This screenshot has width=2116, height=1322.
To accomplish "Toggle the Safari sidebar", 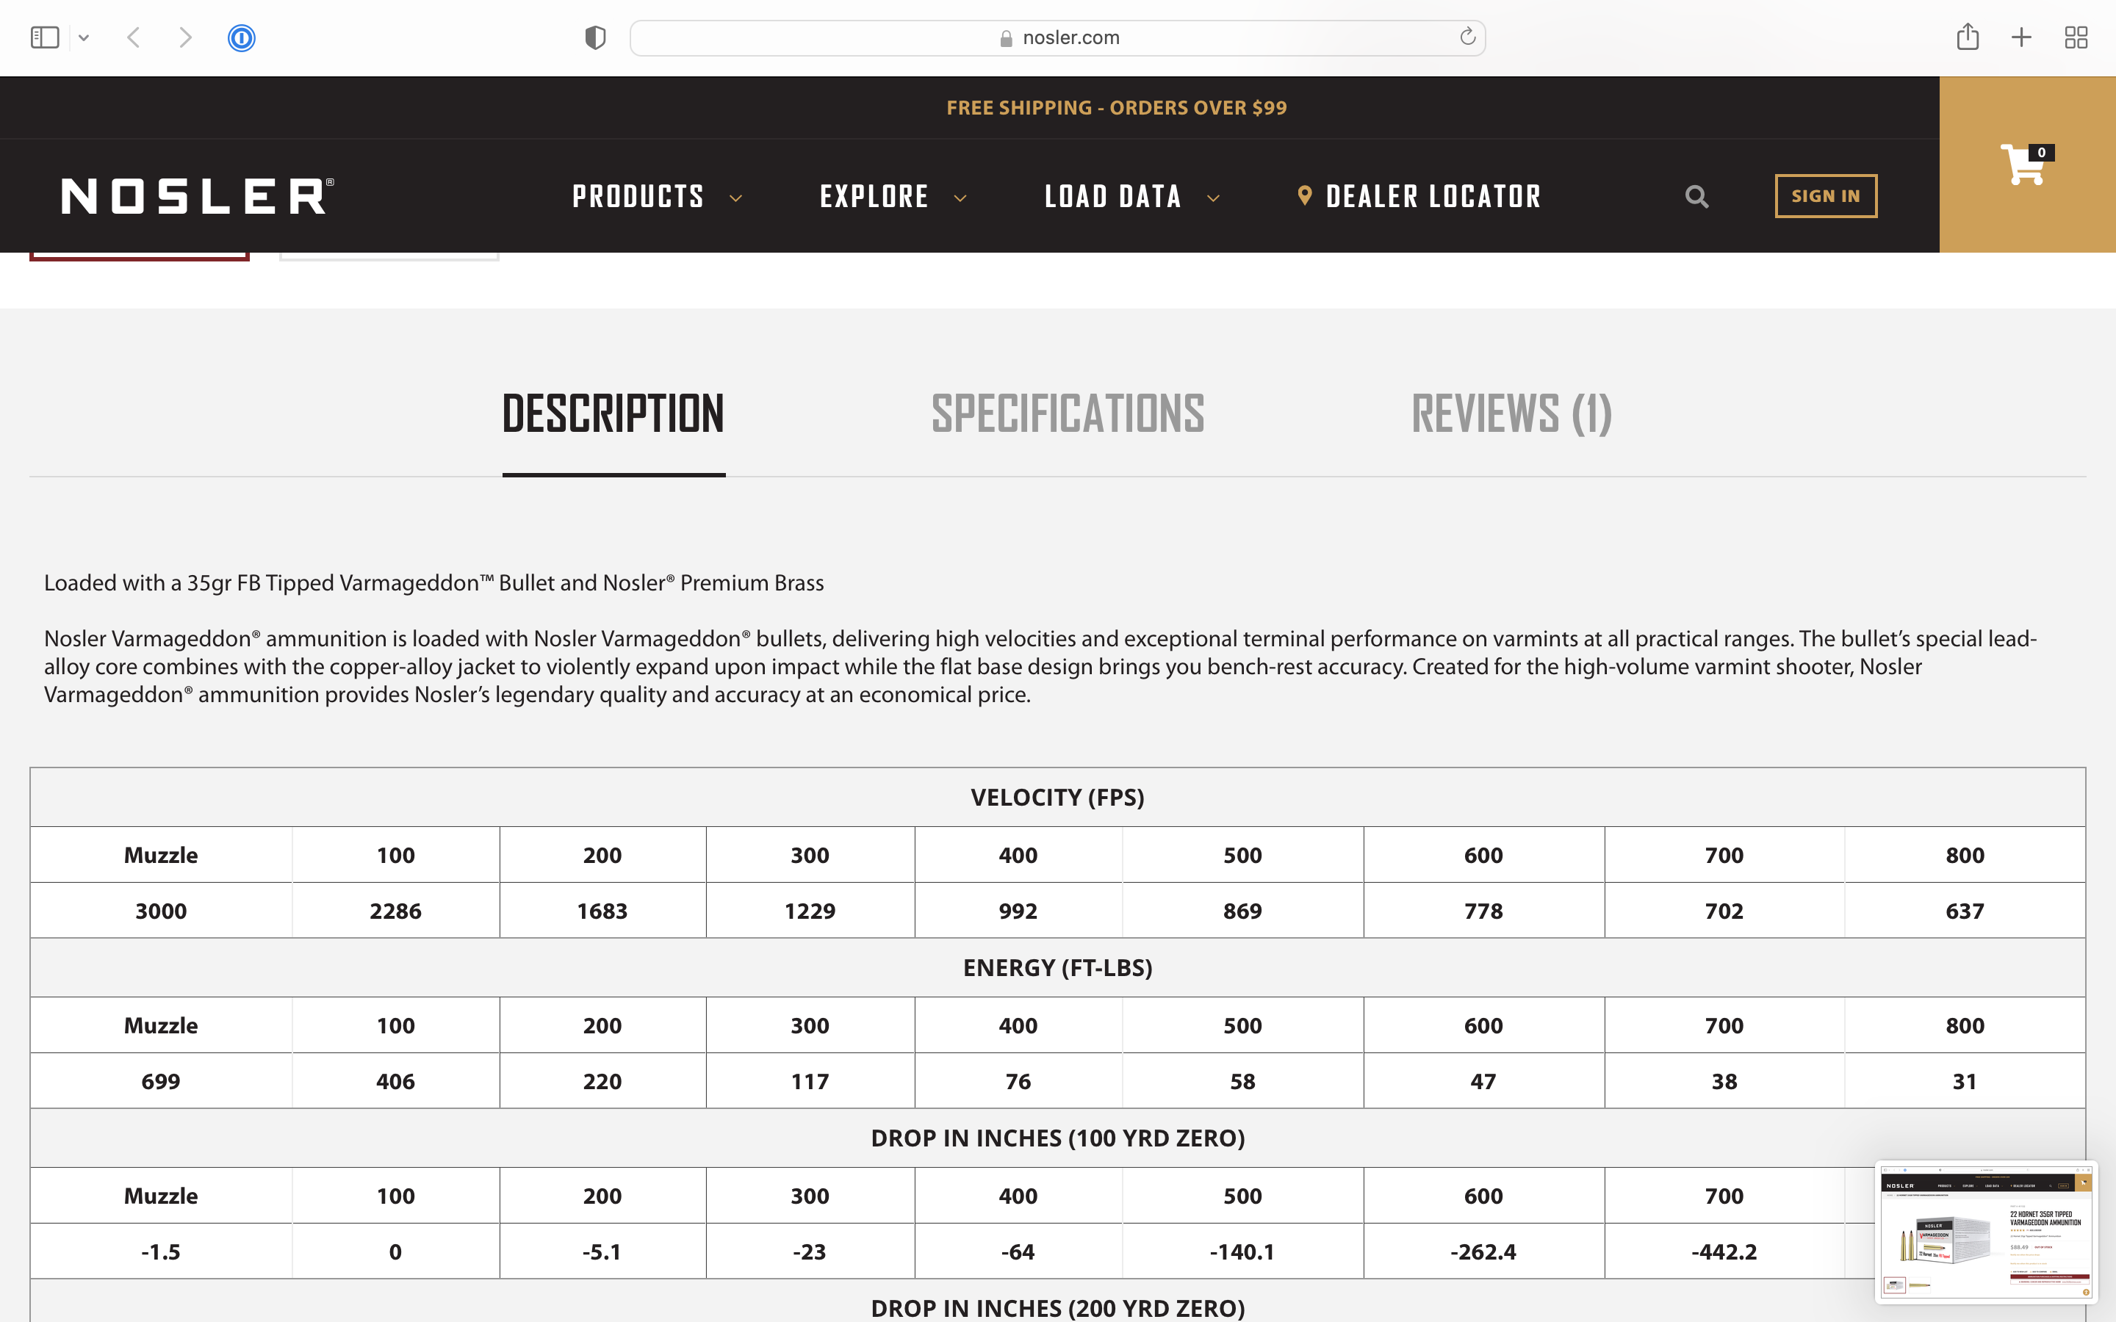I will (45, 37).
